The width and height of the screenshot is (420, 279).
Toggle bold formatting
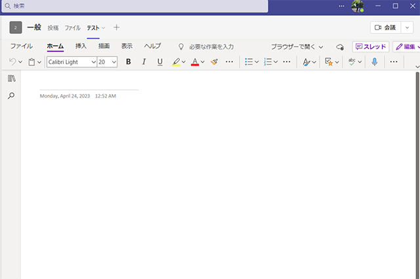129,62
